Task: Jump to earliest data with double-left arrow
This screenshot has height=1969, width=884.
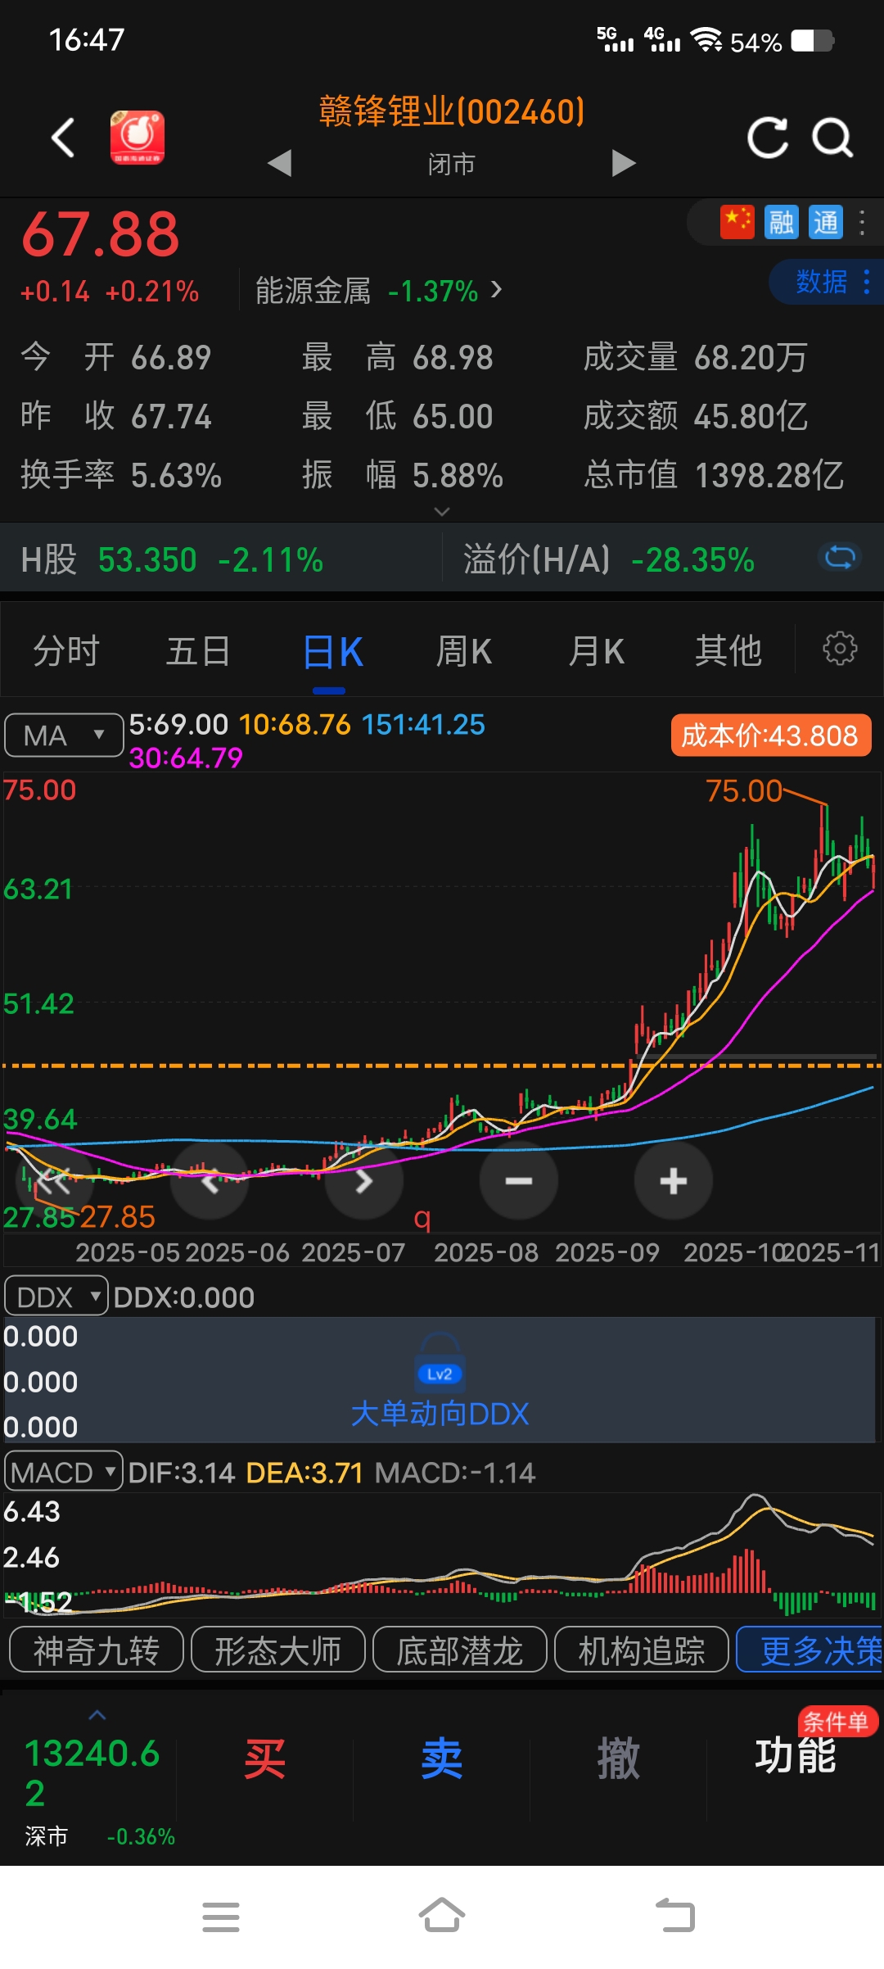Action: coord(54,1181)
